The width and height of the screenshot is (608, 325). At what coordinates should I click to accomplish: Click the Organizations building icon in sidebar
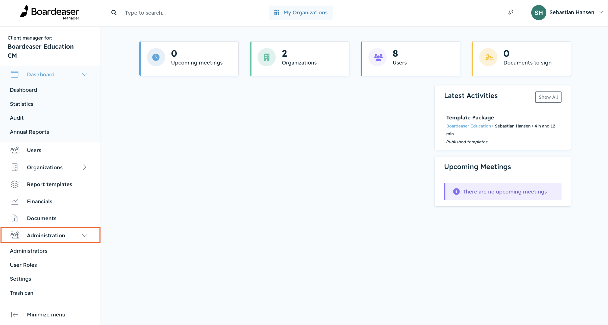[15, 167]
